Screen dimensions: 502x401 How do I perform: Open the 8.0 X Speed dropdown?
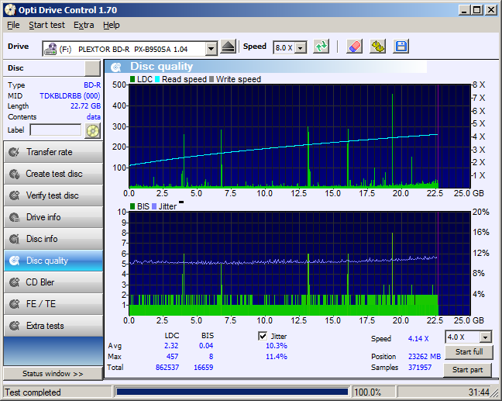pyautogui.click(x=301, y=48)
